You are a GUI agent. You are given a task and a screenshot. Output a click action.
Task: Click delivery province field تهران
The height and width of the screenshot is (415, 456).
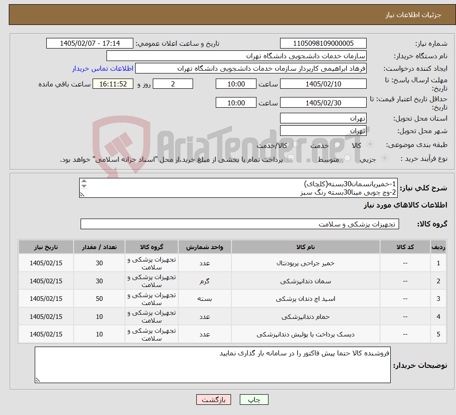click(x=323, y=118)
